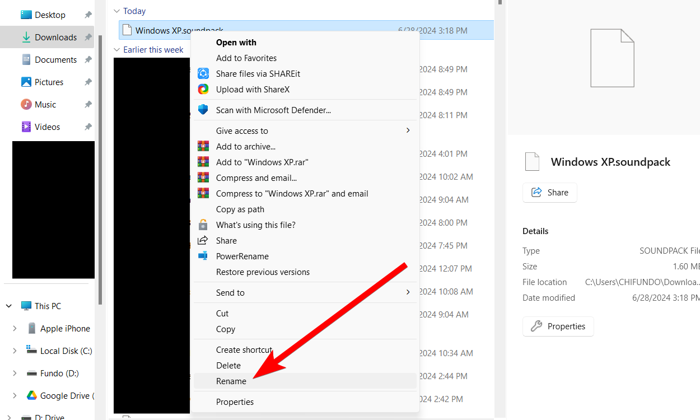Click the Google Drive icon in tree
This screenshot has width=700, height=420.
[31, 395]
